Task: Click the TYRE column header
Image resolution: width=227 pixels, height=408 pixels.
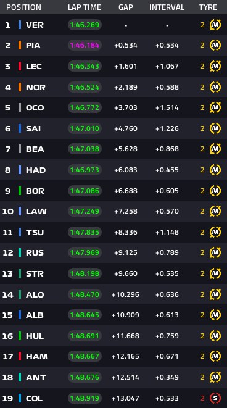Action: (208, 7)
